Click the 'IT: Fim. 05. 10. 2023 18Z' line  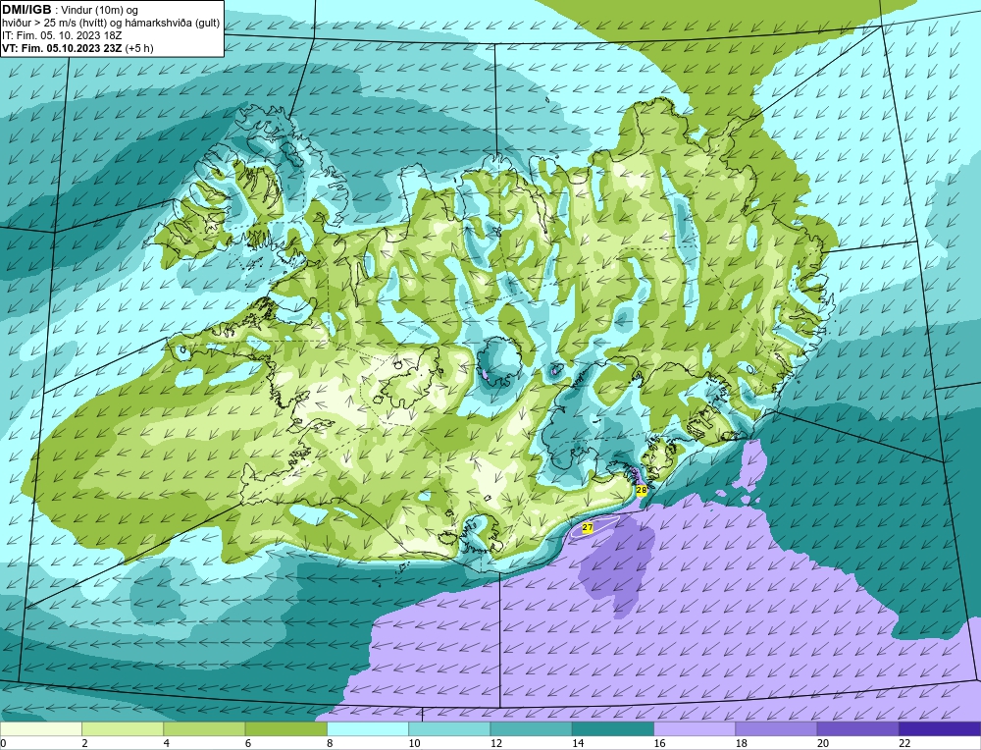pos(62,35)
